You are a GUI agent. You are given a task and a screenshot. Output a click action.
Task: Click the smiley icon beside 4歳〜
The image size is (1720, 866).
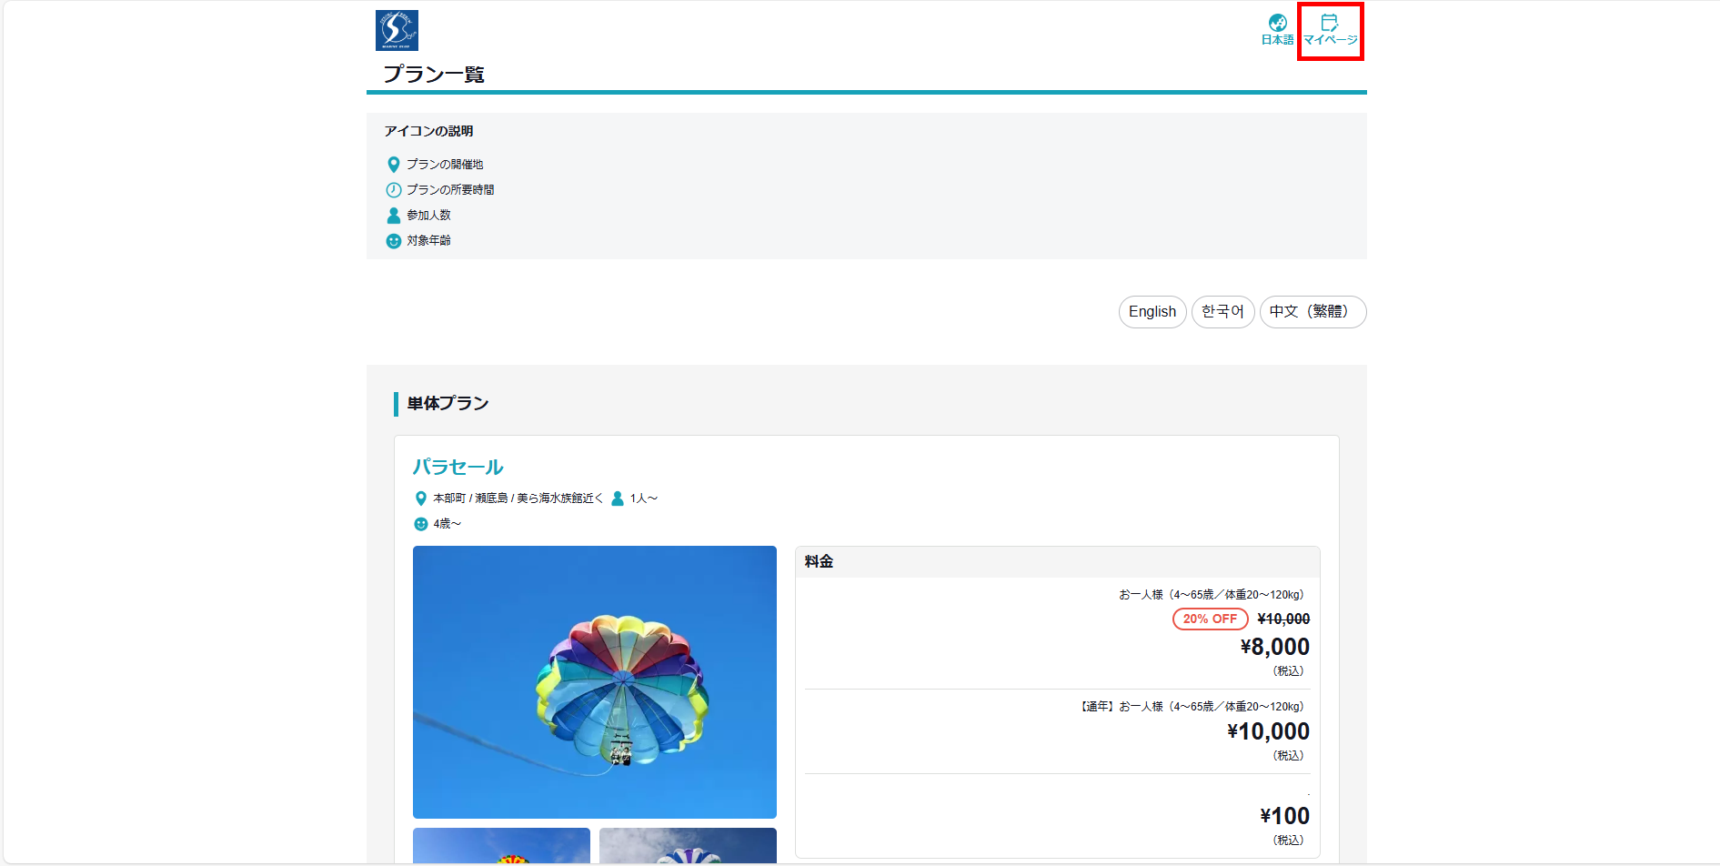click(x=420, y=524)
